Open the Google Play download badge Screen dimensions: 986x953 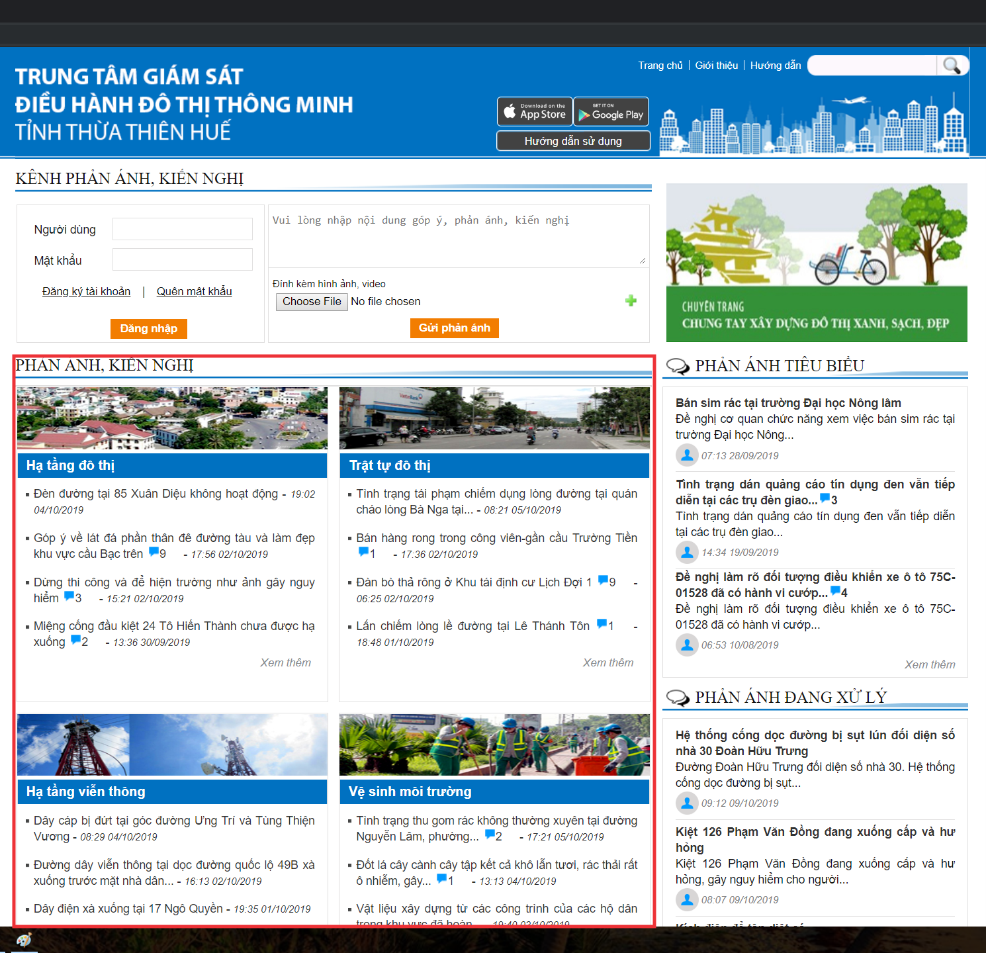coord(611,111)
